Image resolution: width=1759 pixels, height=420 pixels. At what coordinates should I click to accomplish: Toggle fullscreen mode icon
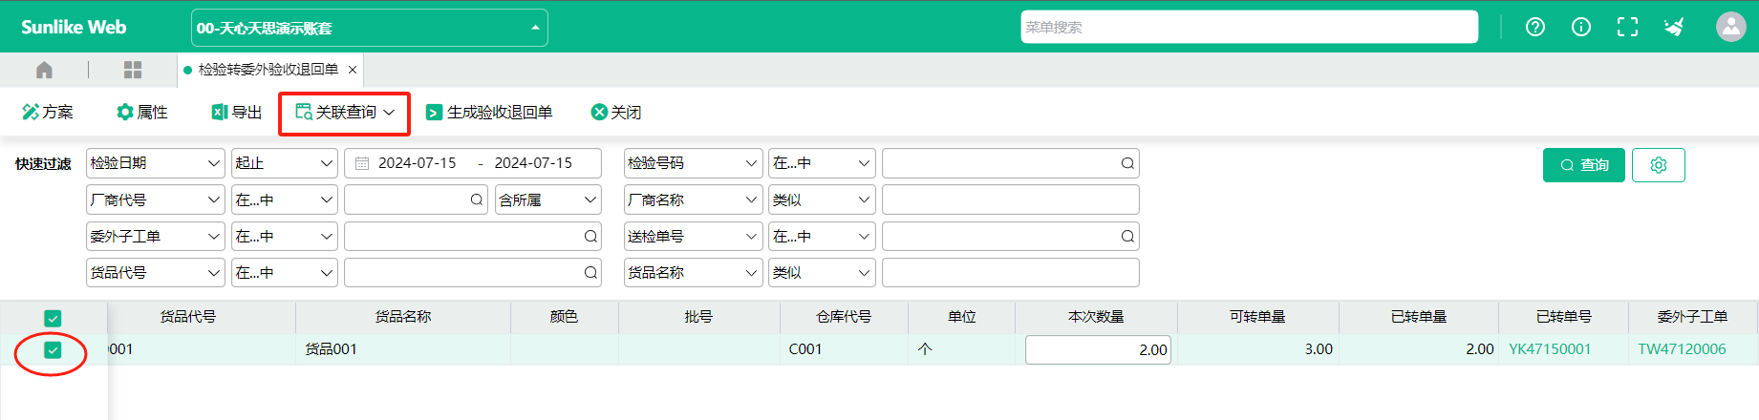click(1627, 27)
